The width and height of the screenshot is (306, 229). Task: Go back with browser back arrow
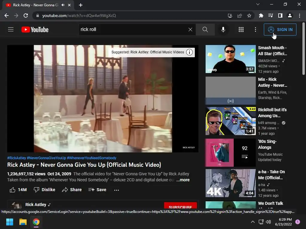pyautogui.click(x=7, y=16)
